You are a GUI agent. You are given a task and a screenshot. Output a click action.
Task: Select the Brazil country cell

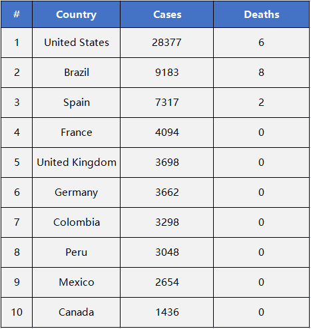pyautogui.click(x=76, y=73)
